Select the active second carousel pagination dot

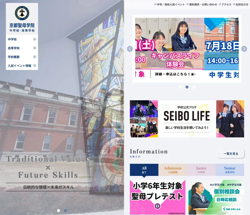click(x=187, y=87)
